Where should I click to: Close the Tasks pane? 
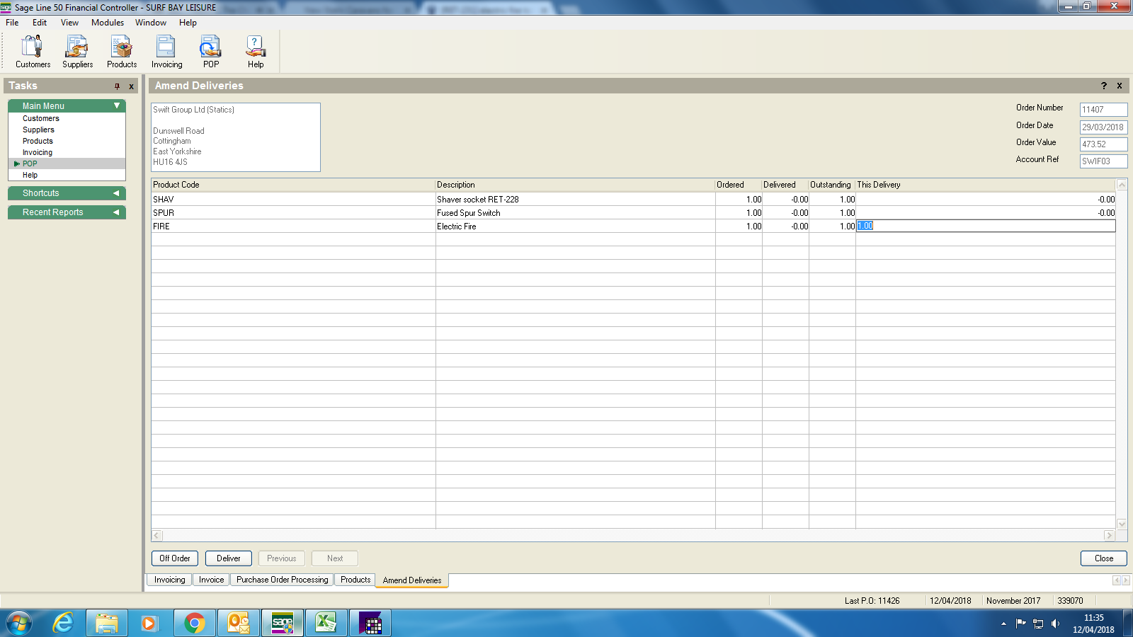click(x=131, y=86)
